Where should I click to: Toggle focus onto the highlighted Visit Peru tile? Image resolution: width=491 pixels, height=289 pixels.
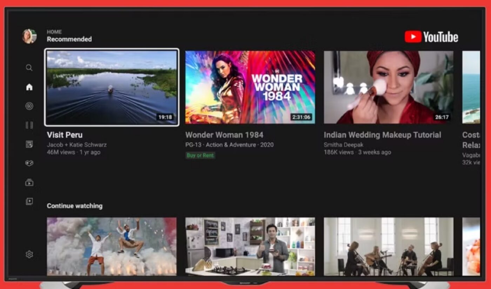tap(111, 87)
